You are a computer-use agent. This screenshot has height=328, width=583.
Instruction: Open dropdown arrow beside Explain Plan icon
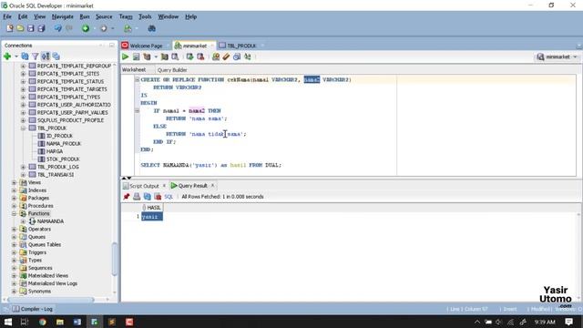tap(156, 56)
